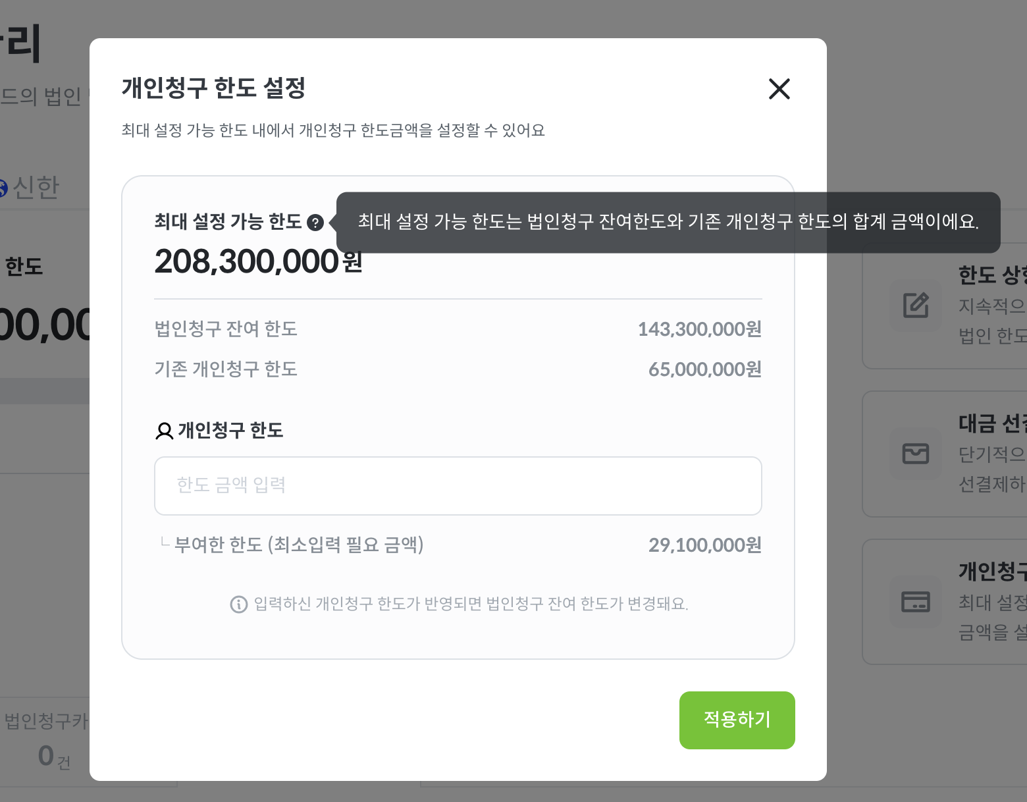Click the info icon in the bottom notice
Image resolution: width=1027 pixels, height=802 pixels.
238,604
